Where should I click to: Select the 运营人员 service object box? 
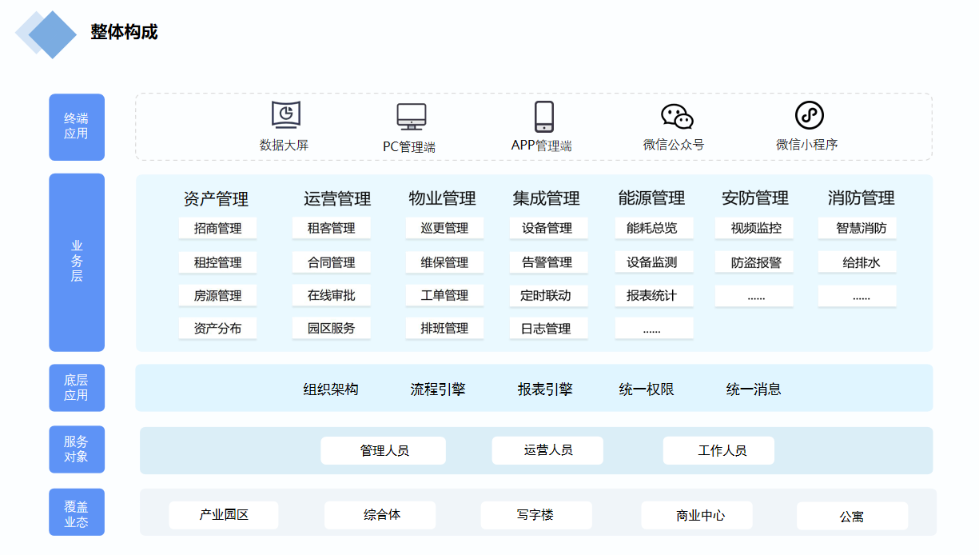[547, 450]
